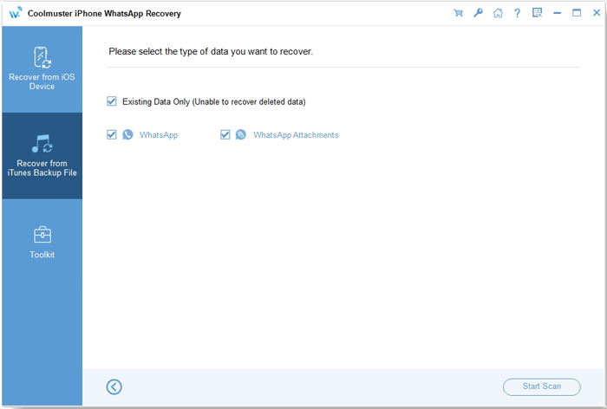Click the WhatsApp Attachments icon
This screenshot has width=607, height=409.
[241, 134]
